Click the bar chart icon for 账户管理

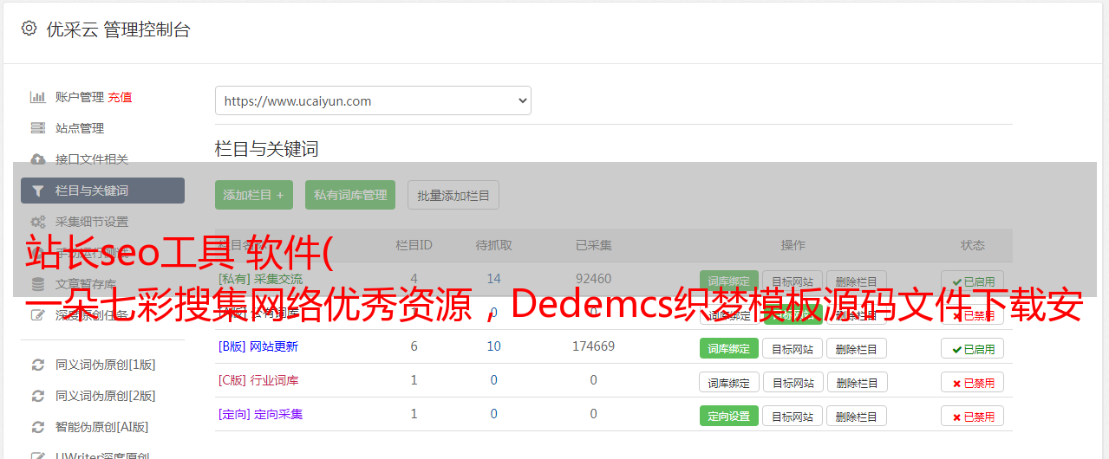pyautogui.click(x=37, y=97)
